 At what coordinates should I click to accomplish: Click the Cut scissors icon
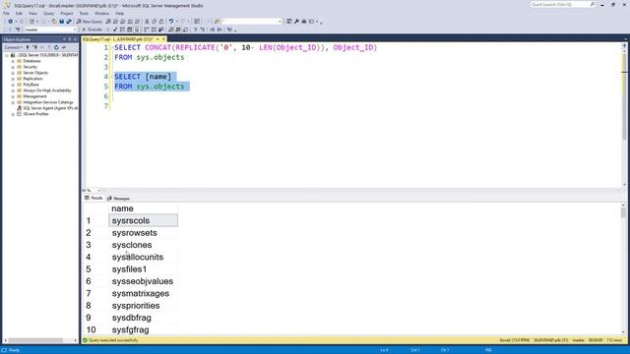pyautogui.click(x=147, y=22)
